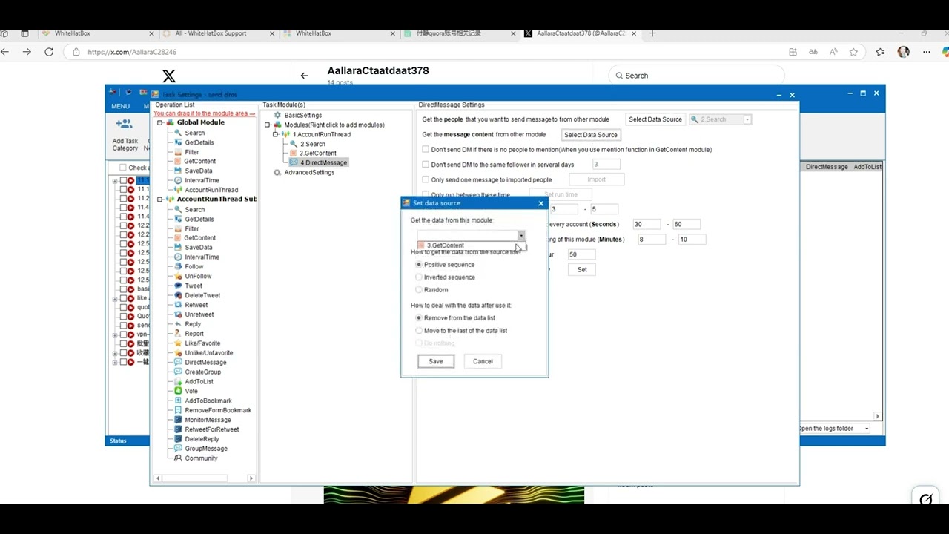Click the Retweet icon in Operation List
Screen dimensions: 949x534
pos(178,305)
